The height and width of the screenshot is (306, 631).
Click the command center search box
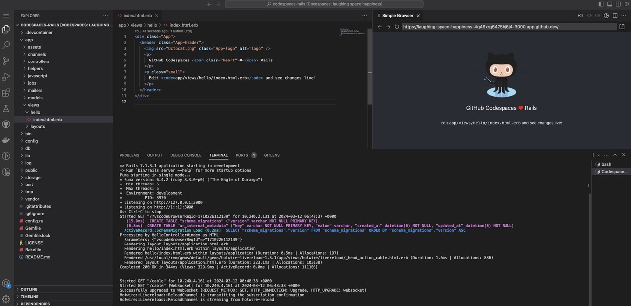[x=324, y=4]
